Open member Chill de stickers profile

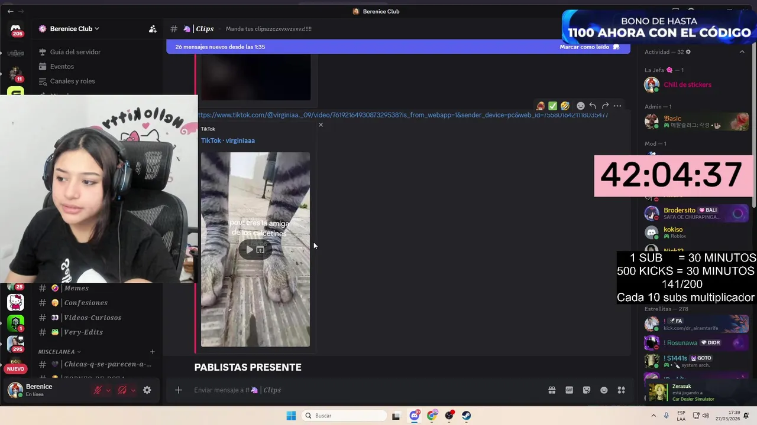695,85
